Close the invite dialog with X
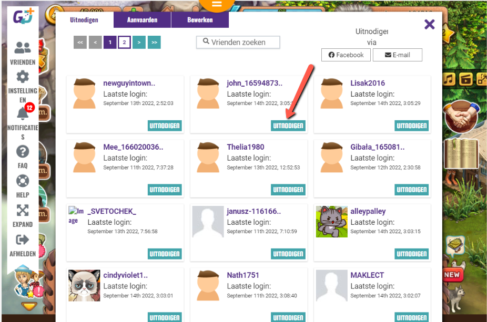487x322 pixels. point(430,24)
